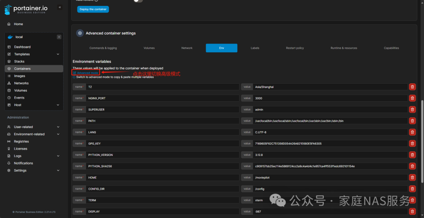Viewport: 424px width, 218px height.
Task: Collapse the sidebar with the double-chevron icon
Action: click(60, 7)
